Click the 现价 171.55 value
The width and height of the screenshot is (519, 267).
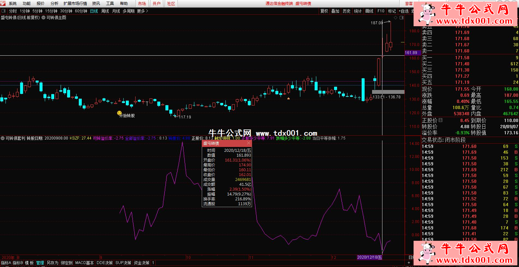462,89
